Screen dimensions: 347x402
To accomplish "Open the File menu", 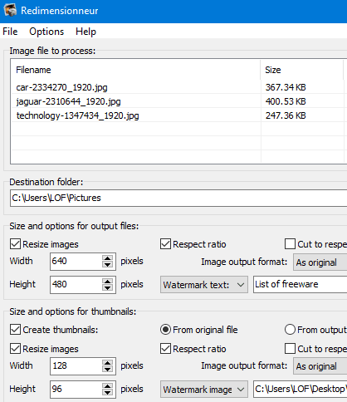I will point(10,32).
